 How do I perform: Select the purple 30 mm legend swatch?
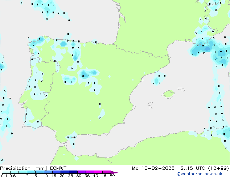coord(81,172)
